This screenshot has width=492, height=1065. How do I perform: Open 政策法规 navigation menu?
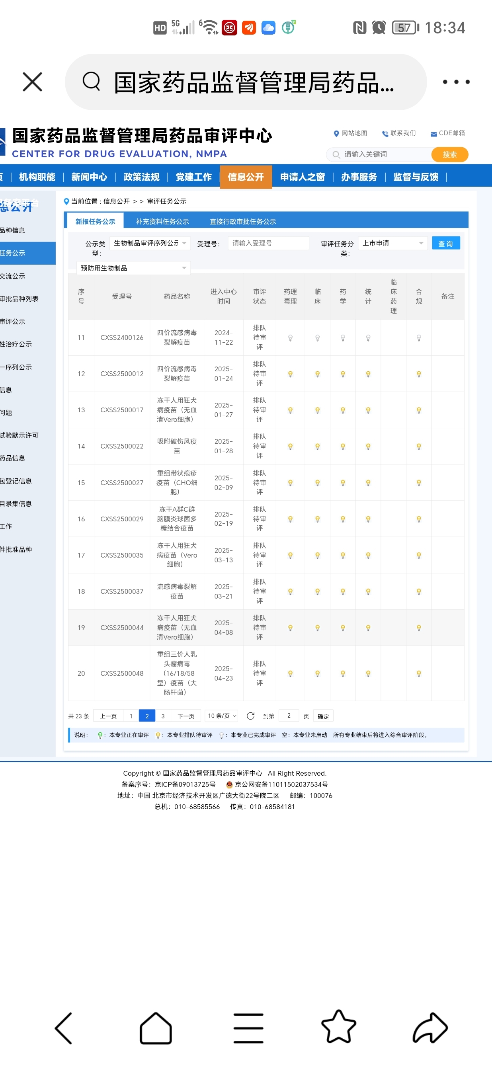141,177
